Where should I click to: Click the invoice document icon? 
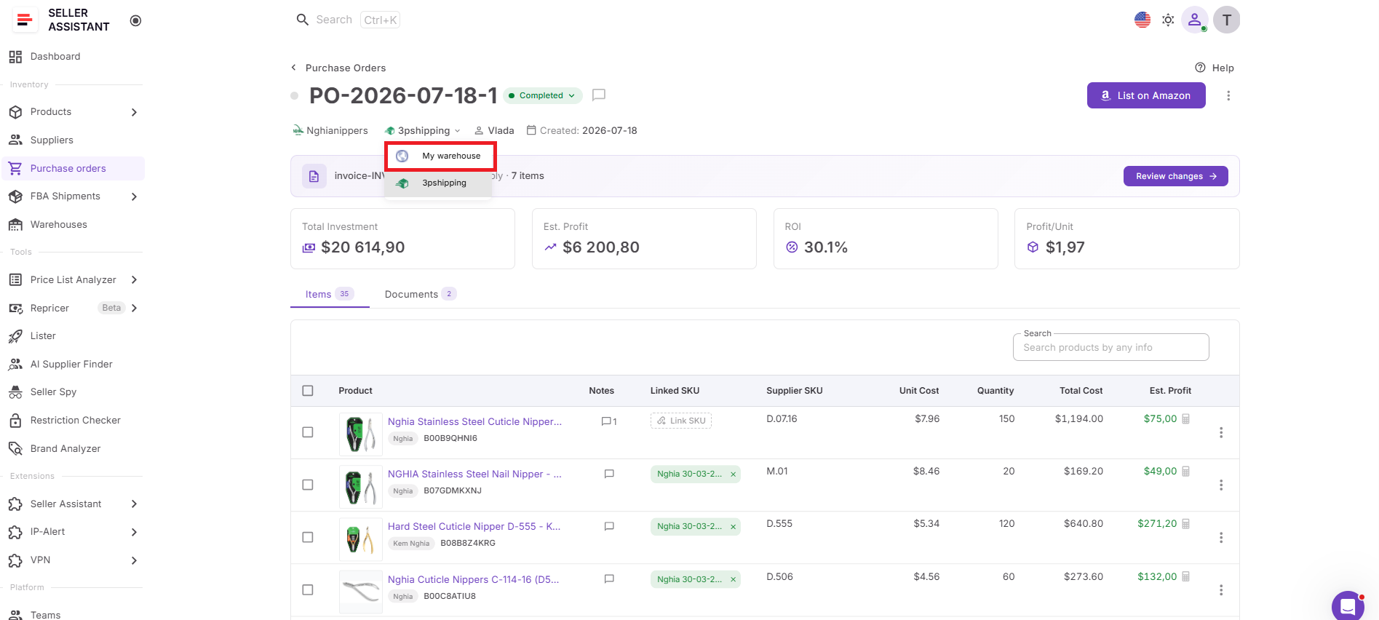(x=314, y=176)
